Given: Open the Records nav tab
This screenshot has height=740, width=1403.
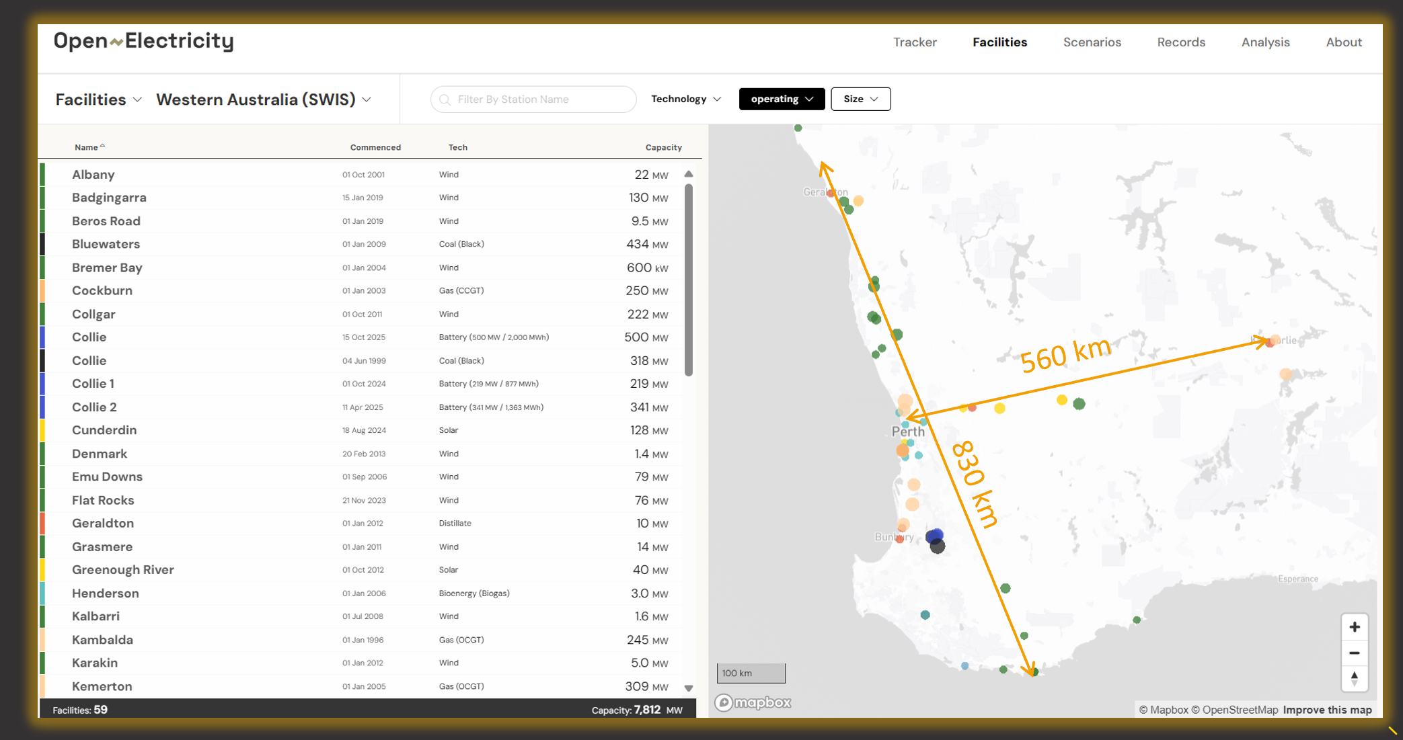Looking at the screenshot, I should coord(1181,42).
